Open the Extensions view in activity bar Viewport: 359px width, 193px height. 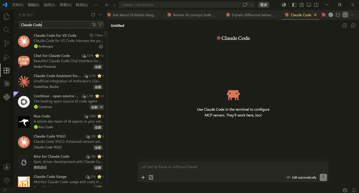coord(7,70)
